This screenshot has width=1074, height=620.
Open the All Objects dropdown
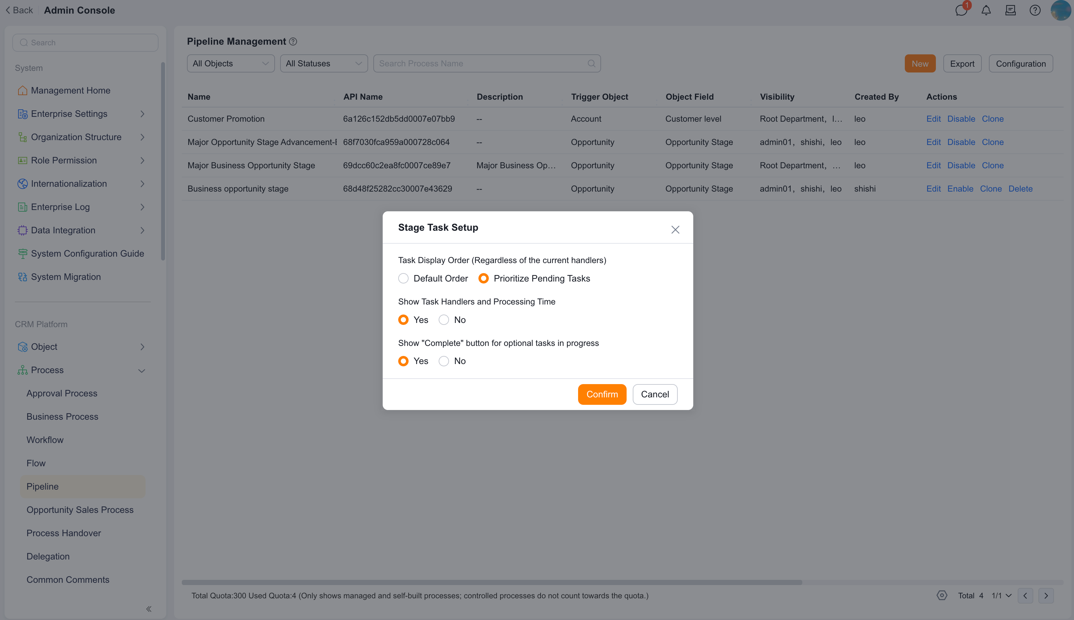click(231, 63)
